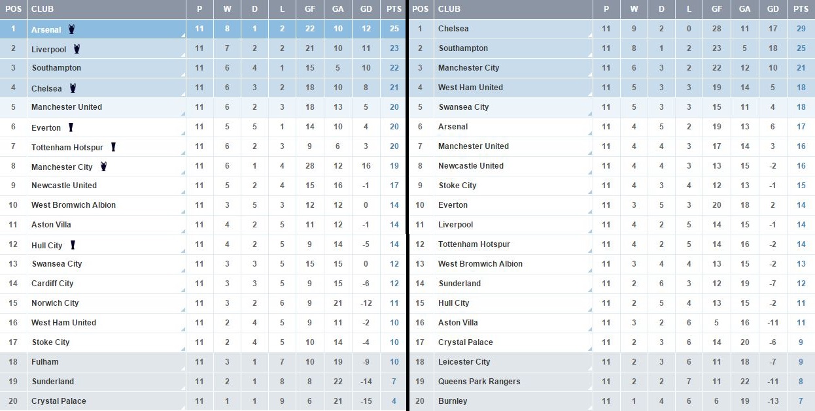
Task: Click Leicester City club name
Action: click(464, 362)
